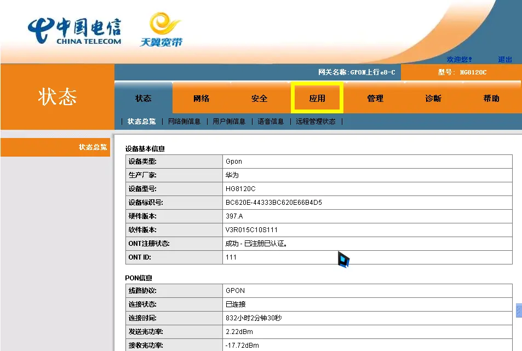Image resolution: width=522 pixels, height=351 pixels.
Task: Select the 用户侧信息 submenu link
Action: point(229,122)
